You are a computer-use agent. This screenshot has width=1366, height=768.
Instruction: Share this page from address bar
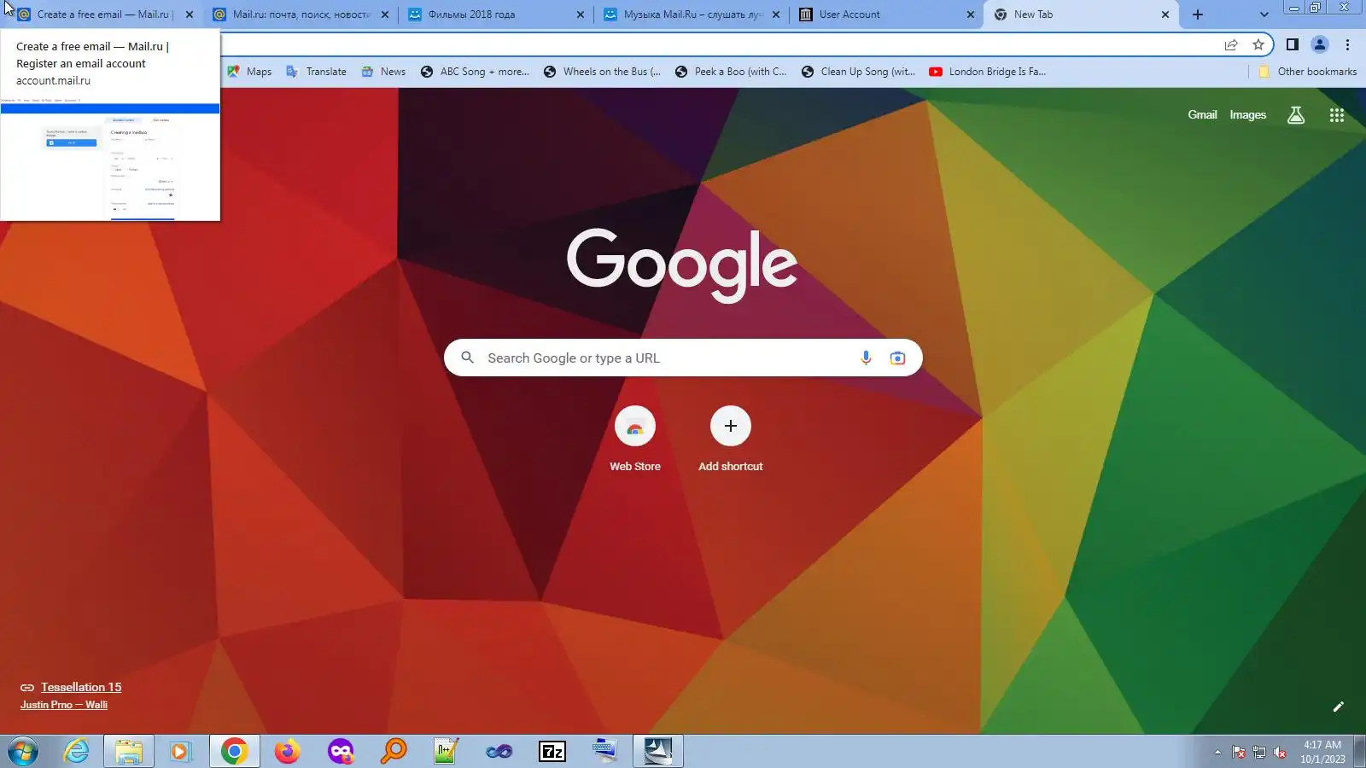click(1231, 44)
